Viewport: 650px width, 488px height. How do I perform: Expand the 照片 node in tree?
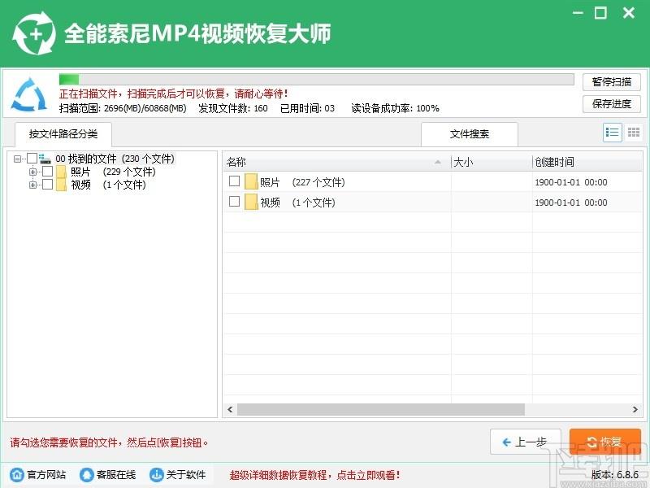click(33, 172)
